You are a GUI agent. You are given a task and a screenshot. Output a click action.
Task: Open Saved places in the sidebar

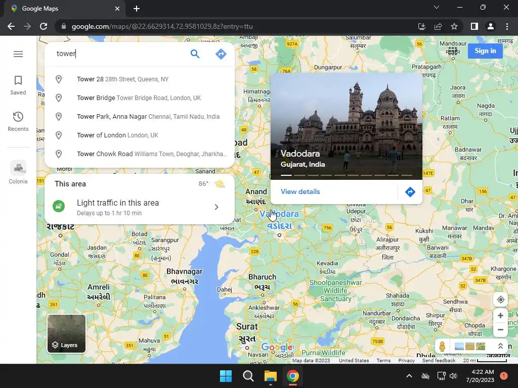(x=18, y=85)
